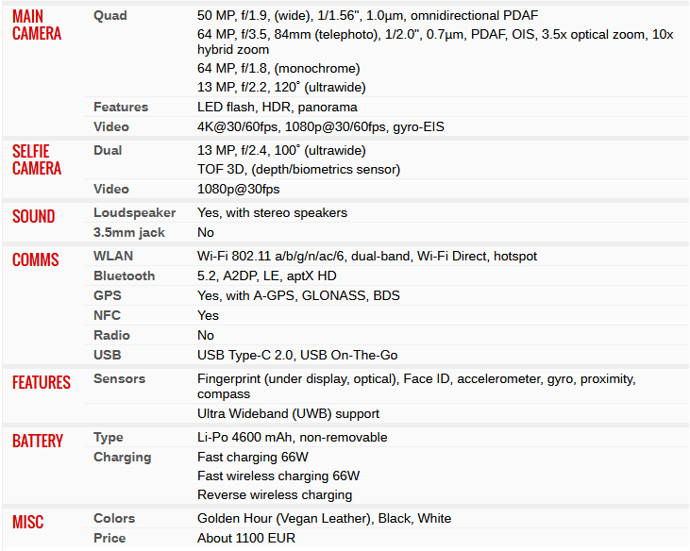Click the SOUND section heading
Image resolution: width=690 pixels, height=551 pixels.
click(x=34, y=217)
